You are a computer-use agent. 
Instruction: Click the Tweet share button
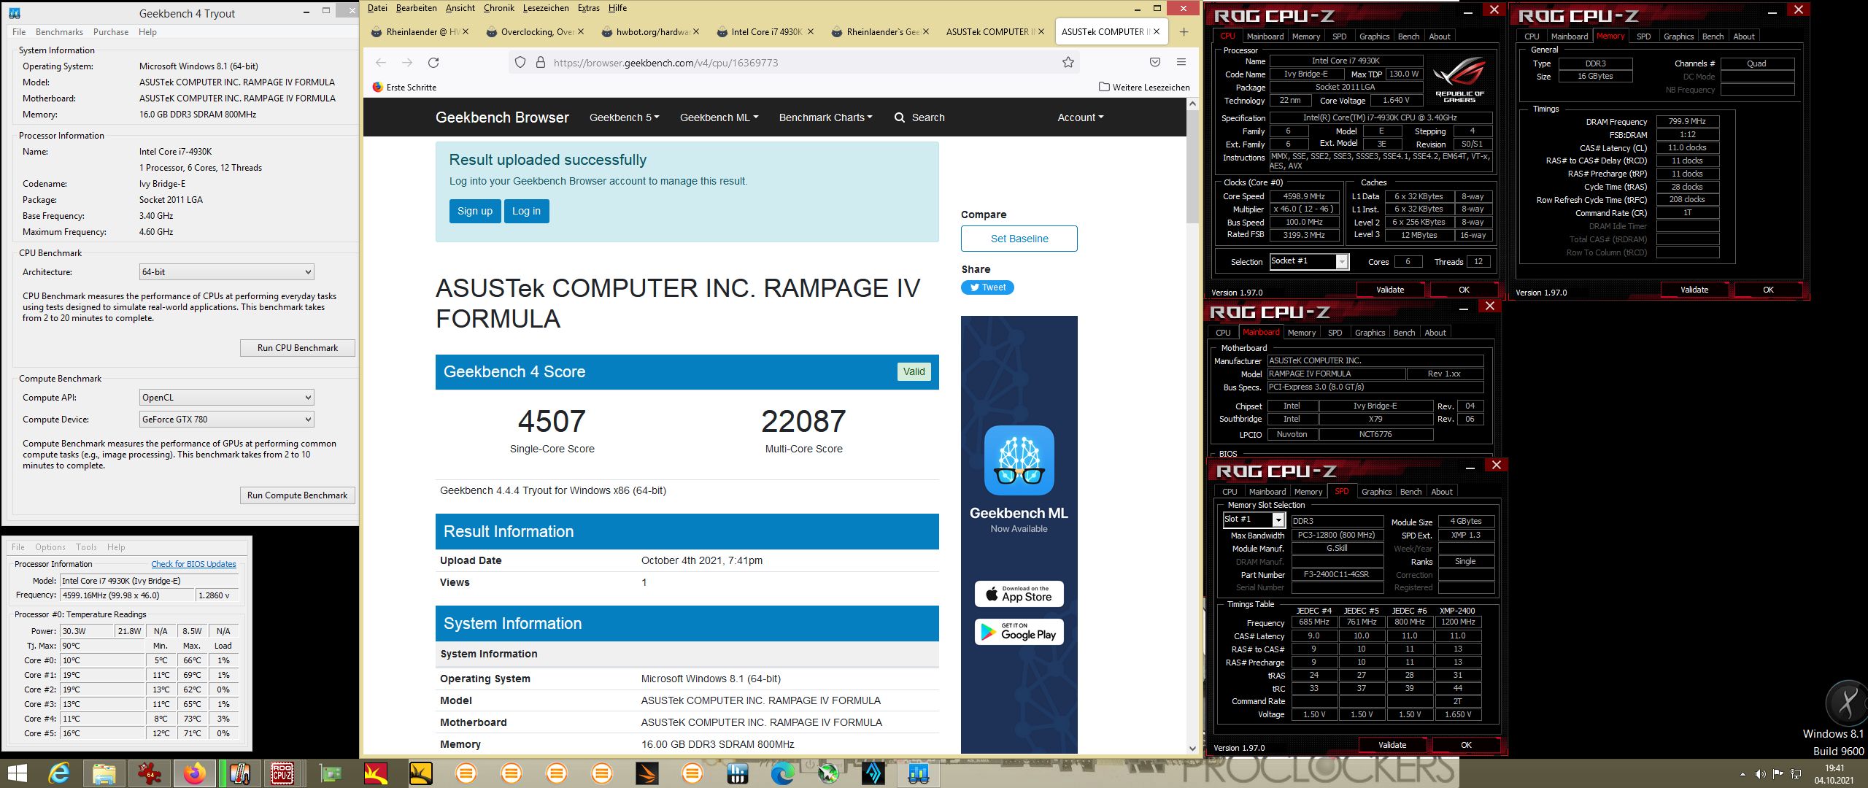click(987, 287)
